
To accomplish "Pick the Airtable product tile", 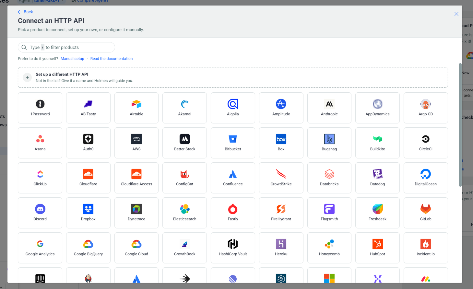I will [x=136, y=108].
